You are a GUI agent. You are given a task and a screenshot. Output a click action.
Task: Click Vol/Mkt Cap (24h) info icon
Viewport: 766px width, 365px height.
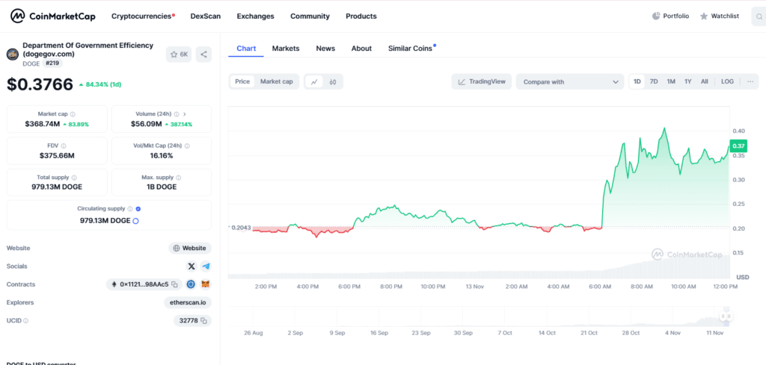click(187, 146)
